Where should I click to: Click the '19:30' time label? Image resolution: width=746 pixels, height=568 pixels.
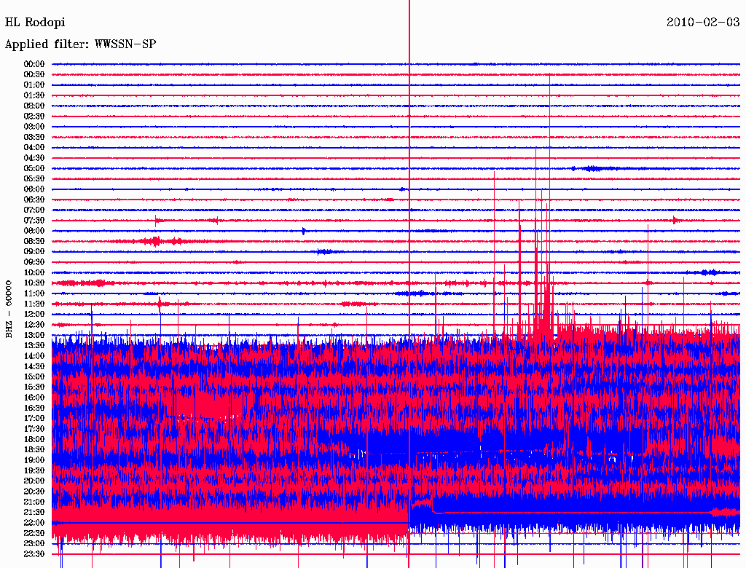[x=34, y=470]
